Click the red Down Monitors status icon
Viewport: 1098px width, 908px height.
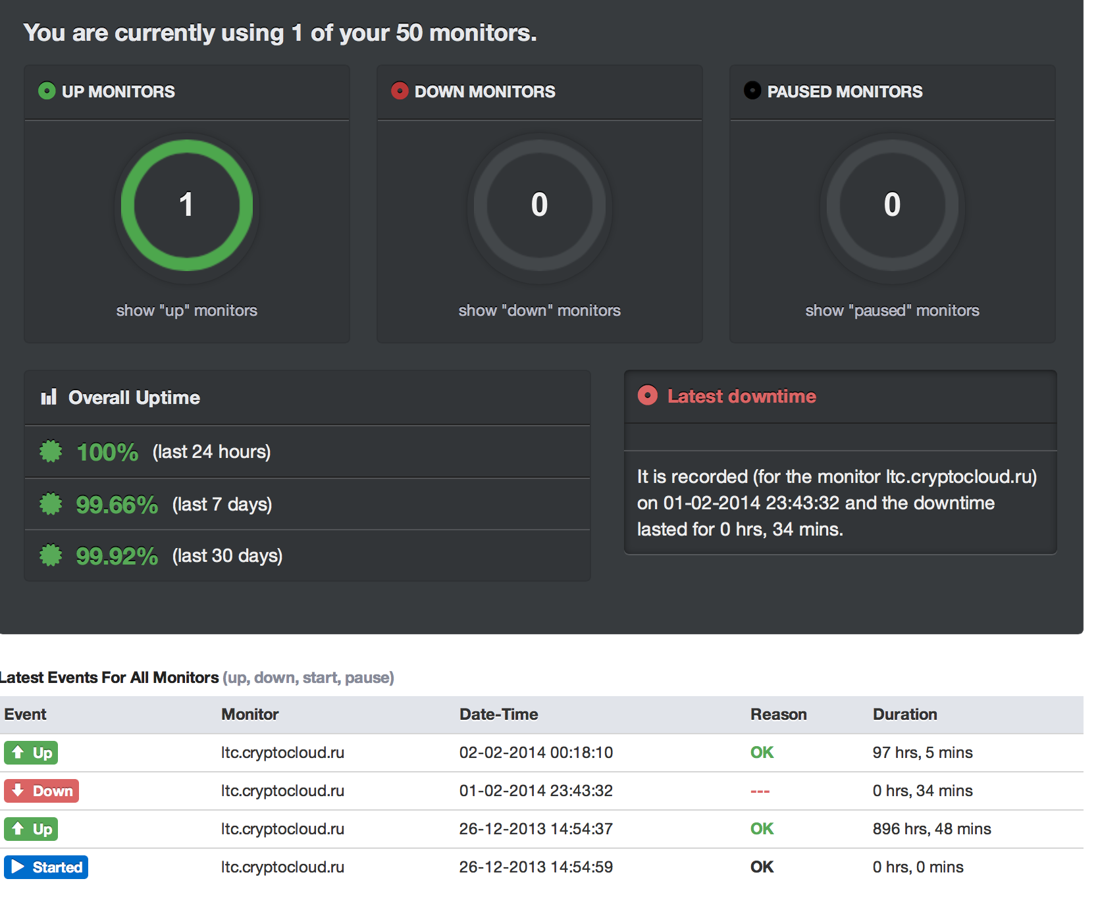point(400,91)
